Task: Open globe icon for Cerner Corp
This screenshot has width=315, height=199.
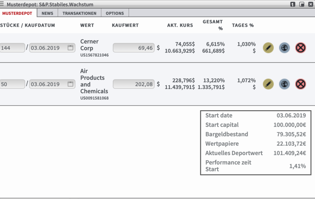Action: click(x=285, y=48)
